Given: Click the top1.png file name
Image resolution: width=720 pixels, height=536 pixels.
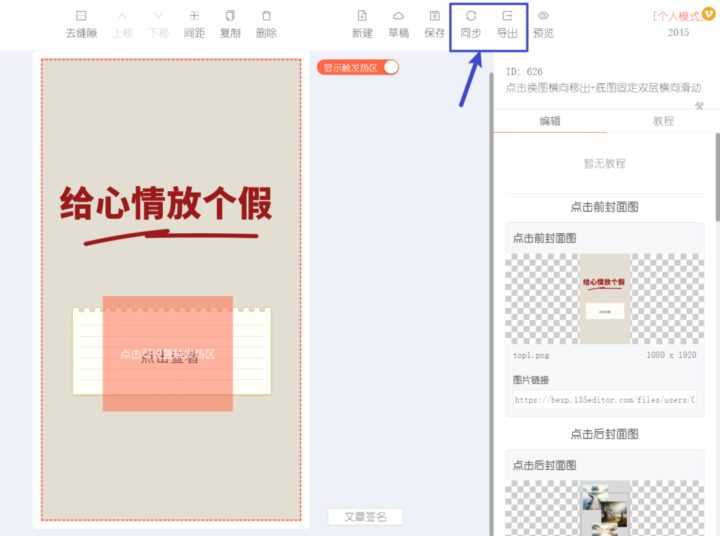Looking at the screenshot, I should pos(531,355).
